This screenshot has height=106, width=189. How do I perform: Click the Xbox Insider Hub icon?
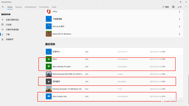[49, 96]
